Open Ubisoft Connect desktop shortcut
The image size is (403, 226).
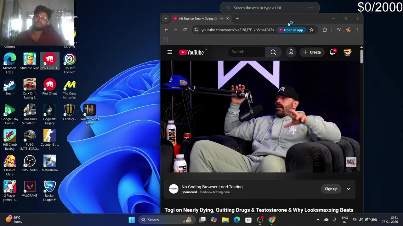tap(70, 63)
